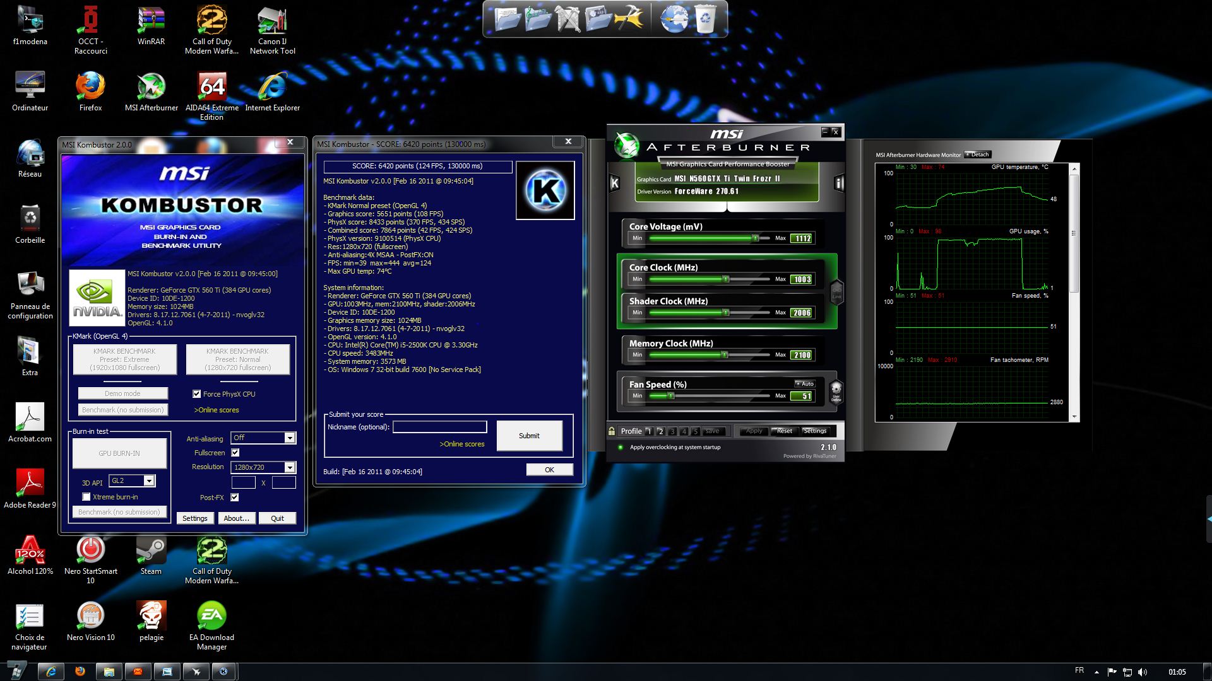Select Afterburner profile 2

pos(660,431)
